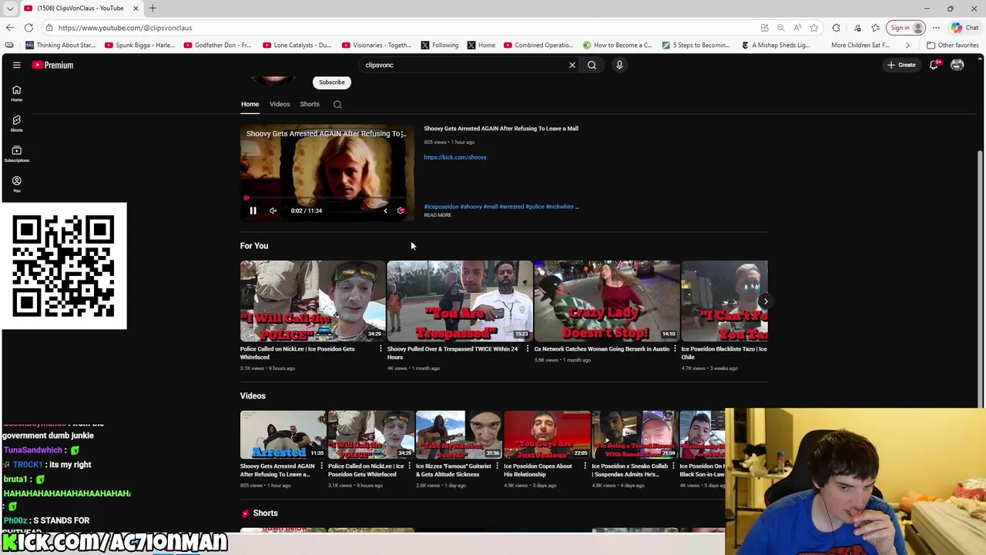
Task: Go back with the browser back arrow
Action: pos(10,28)
